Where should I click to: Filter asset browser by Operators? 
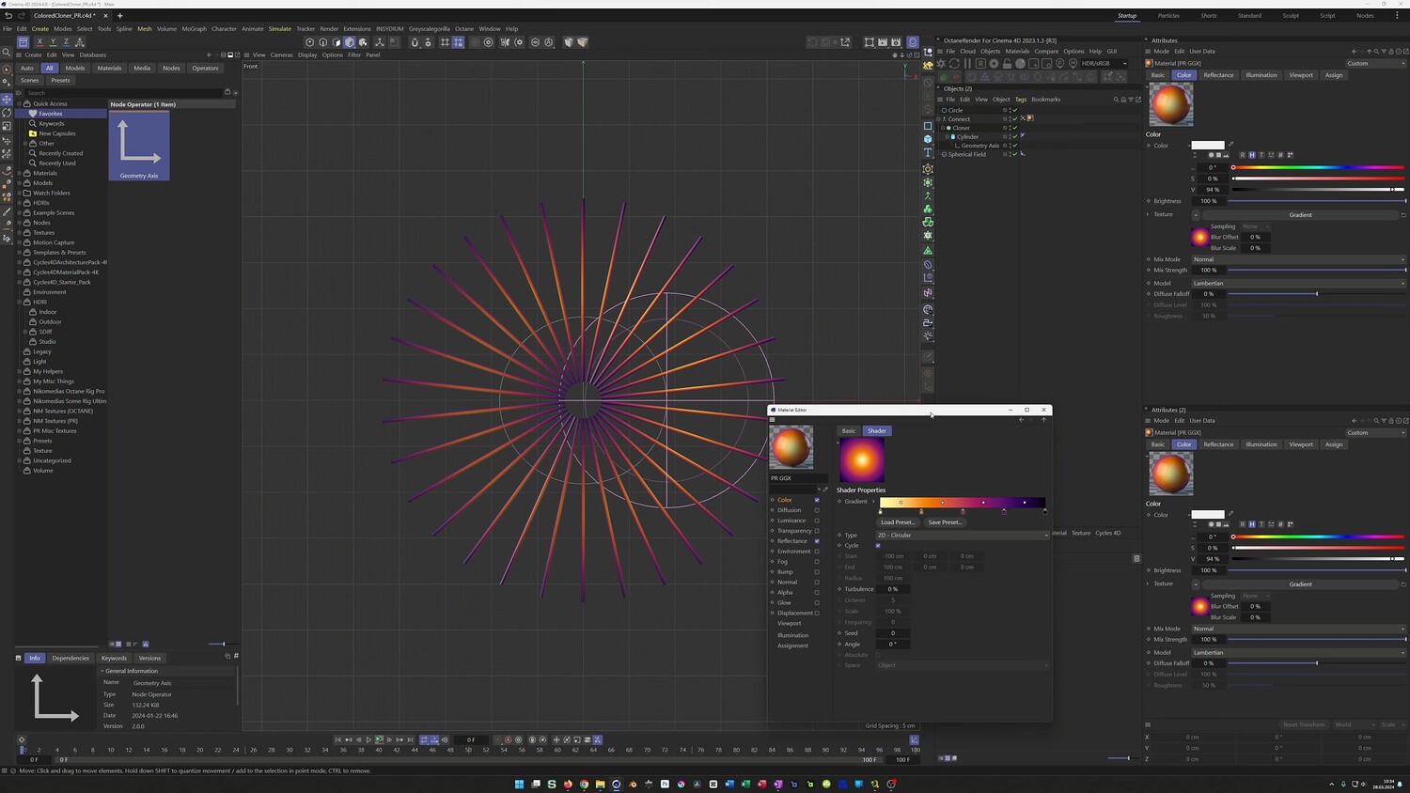click(205, 68)
